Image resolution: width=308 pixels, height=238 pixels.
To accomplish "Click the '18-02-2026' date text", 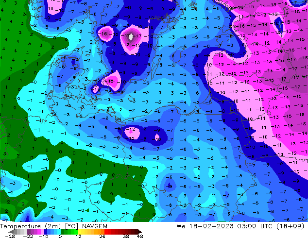I will pos(211,226).
